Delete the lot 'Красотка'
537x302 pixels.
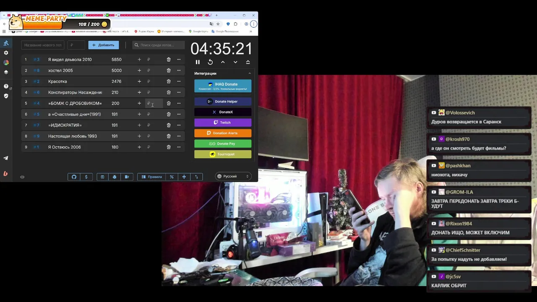[x=169, y=81]
